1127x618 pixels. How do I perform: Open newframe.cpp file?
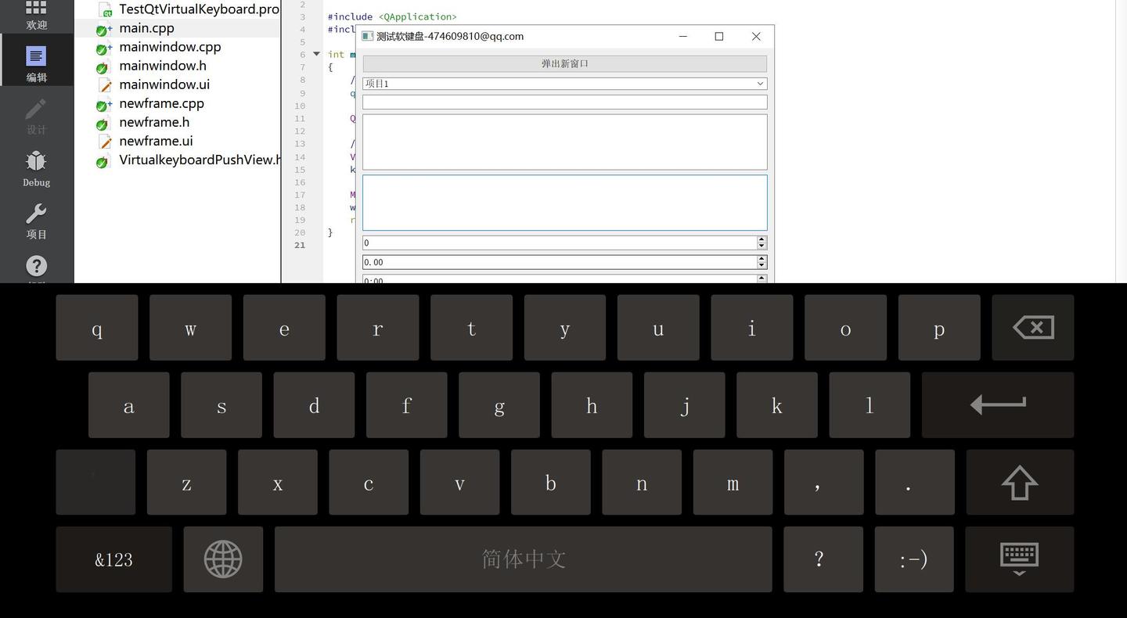(161, 103)
